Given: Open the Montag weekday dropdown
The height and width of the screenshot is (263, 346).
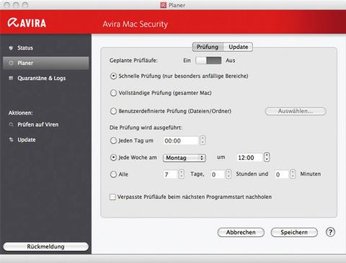Looking at the screenshot, I should (x=185, y=158).
